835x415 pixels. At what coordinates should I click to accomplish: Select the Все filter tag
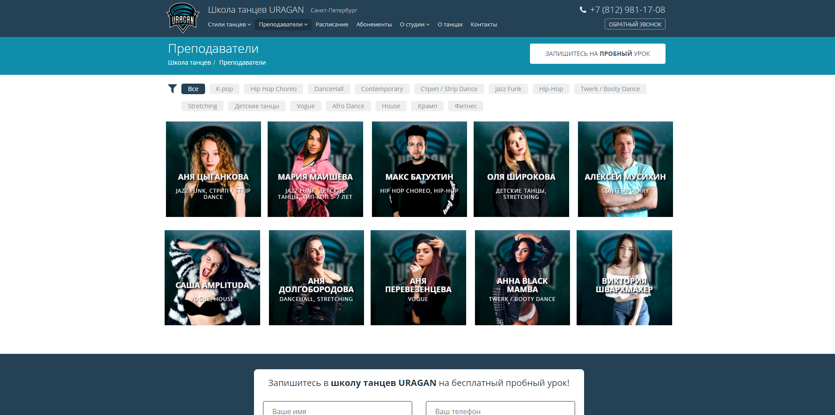pos(193,89)
